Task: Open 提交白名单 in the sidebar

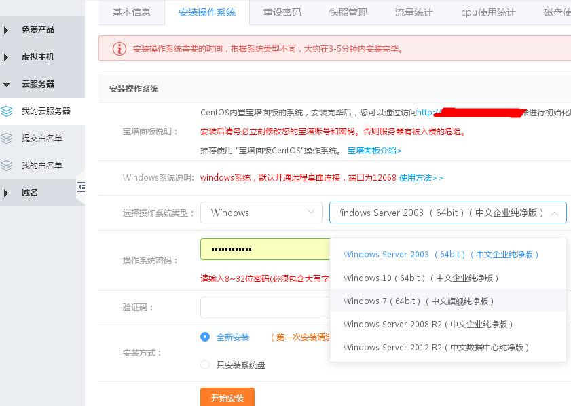Action: [x=42, y=139]
